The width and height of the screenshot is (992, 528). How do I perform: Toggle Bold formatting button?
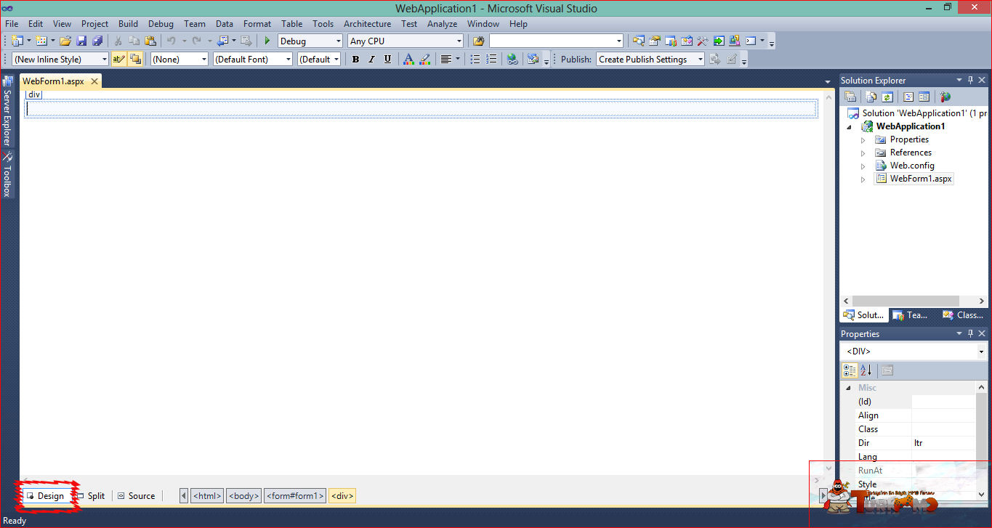pos(355,60)
